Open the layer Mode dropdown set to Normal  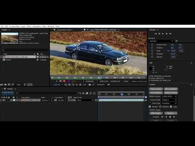[x=46, y=100]
